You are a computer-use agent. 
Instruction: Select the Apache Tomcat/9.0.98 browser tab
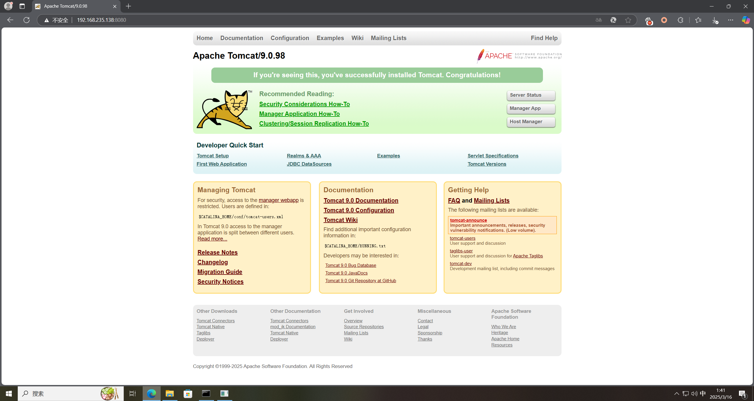74,6
